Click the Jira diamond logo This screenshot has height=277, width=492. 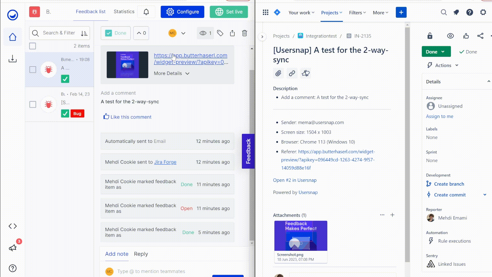point(277,12)
